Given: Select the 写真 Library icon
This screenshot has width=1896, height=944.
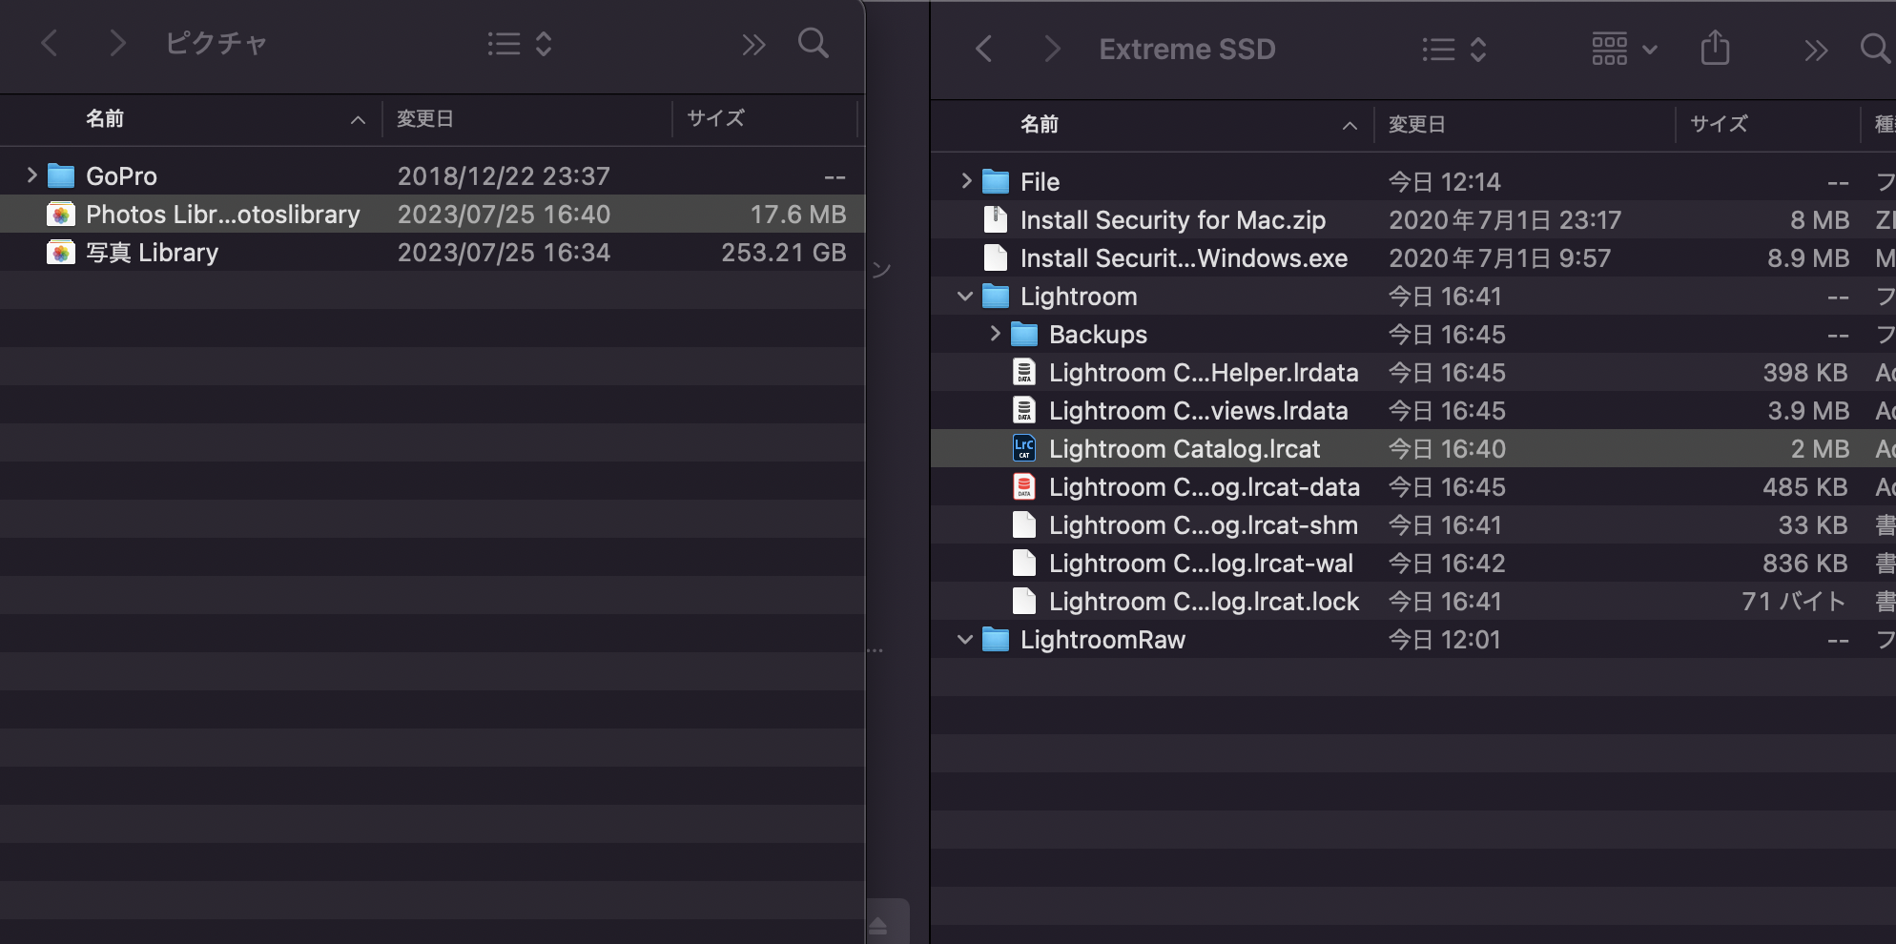Looking at the screenshot, I should click(x=61, y=253).
